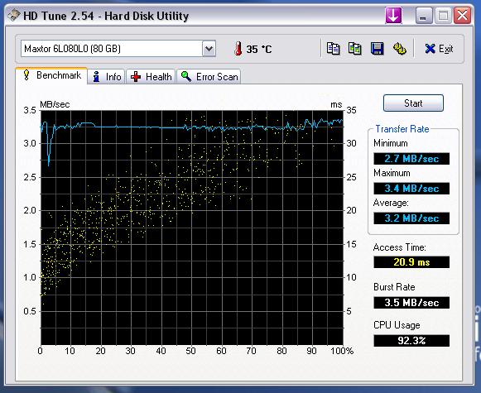
Task: Click the HD Tune icon in the title bar
Action: pos(14,16)
